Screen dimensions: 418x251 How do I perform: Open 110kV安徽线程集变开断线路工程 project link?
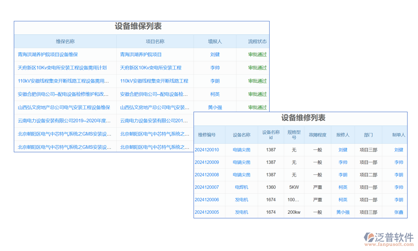click(154, 81)
